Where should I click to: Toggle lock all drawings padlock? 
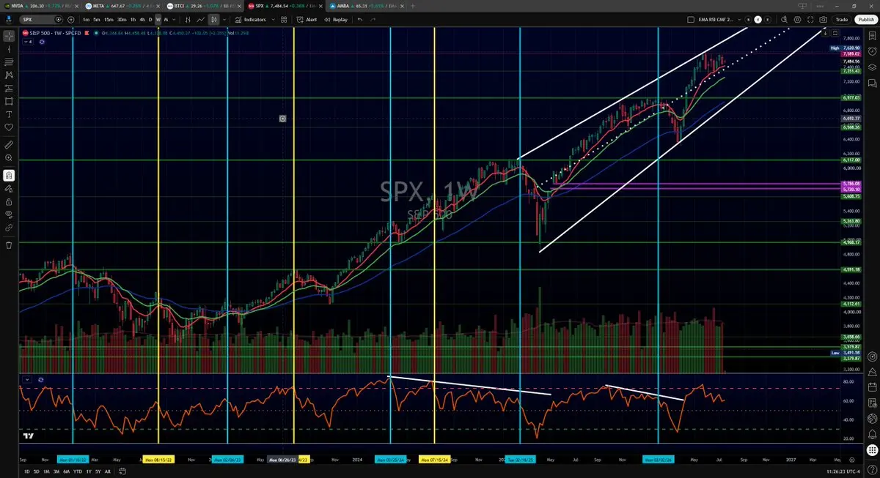[x=9, y=202]
